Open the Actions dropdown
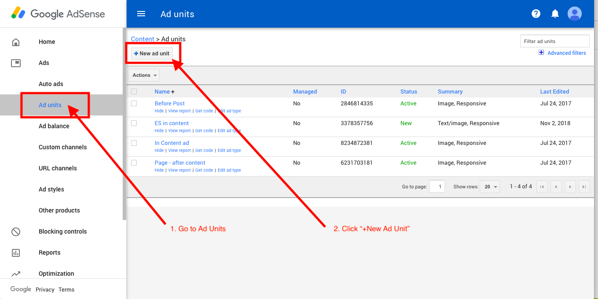This screenshot has width=598, height=299. click(144, 75)
